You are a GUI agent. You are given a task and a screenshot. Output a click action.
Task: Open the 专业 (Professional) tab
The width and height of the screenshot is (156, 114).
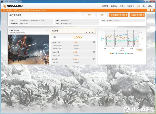tap(144, 6)
